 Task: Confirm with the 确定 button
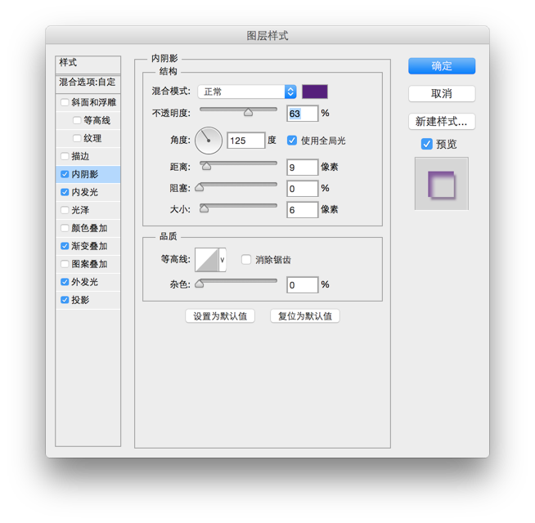[442, 66]
